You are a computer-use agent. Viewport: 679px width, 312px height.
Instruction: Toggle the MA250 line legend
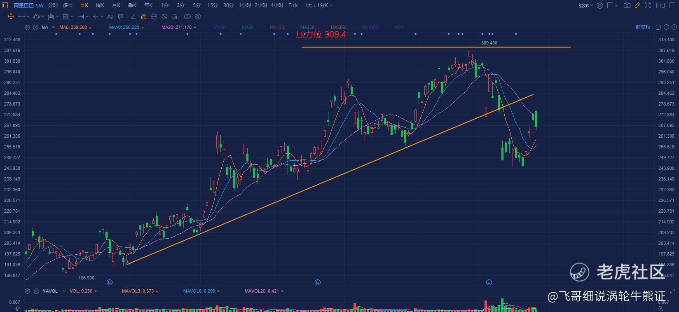pos(308,27)
